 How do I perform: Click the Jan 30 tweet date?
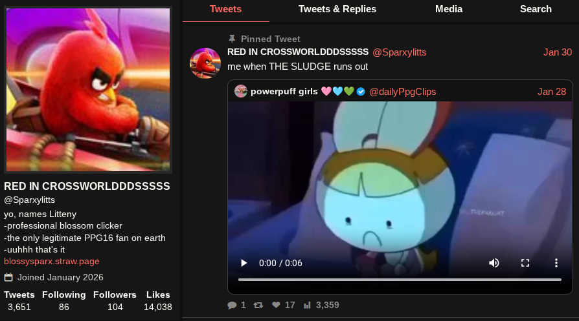557,52
